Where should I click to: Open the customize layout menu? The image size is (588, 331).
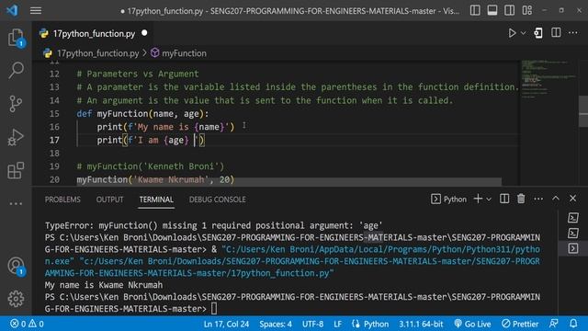(526, 10)
